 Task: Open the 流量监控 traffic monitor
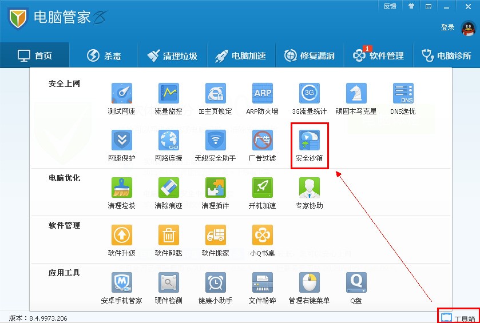(x=168, y=99)
